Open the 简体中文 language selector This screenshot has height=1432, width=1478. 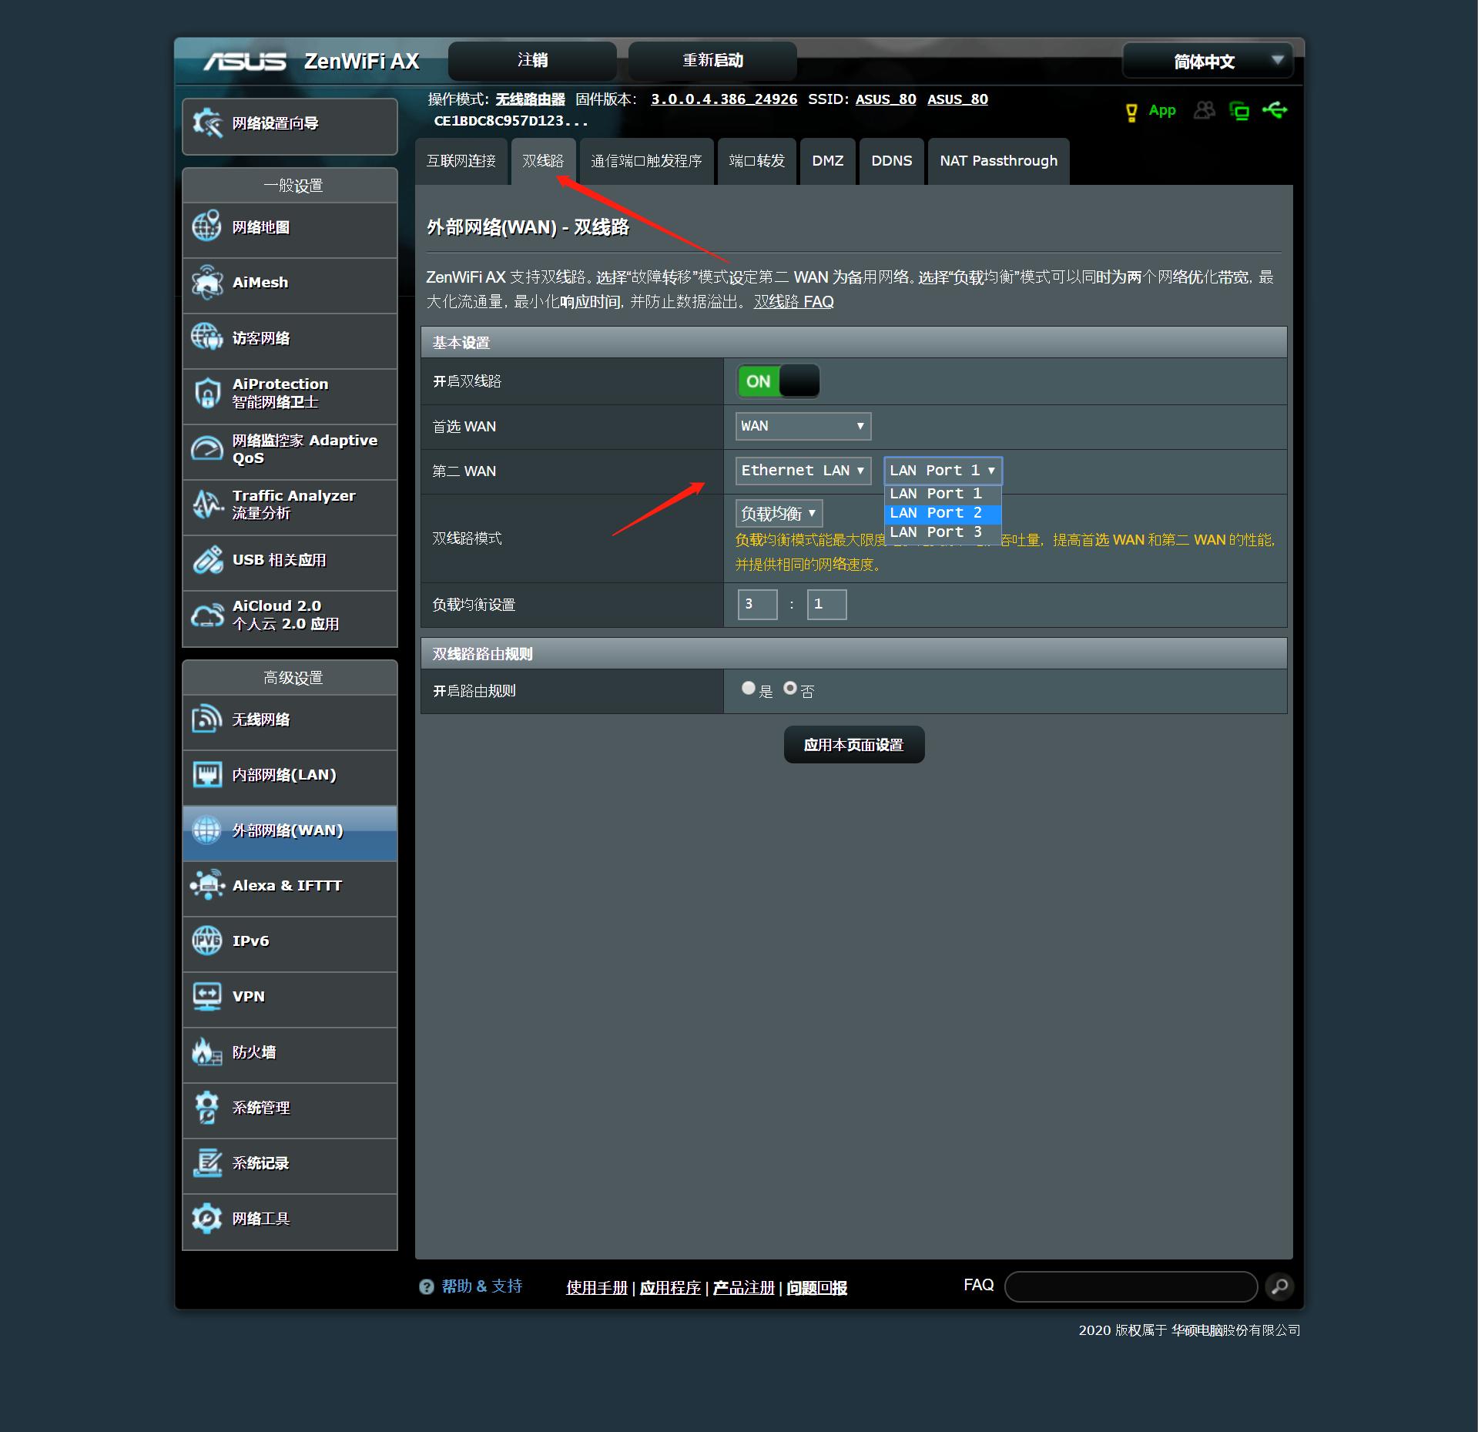[x=1207, y=61]
